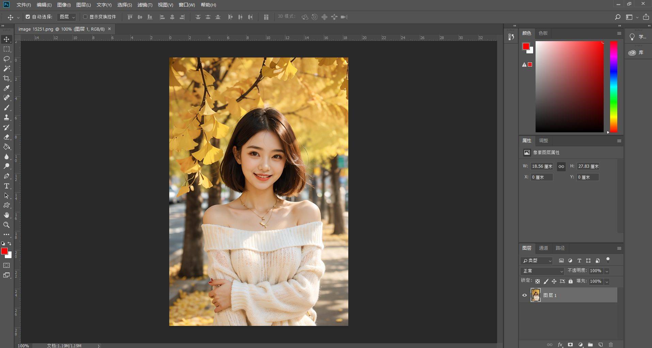Enable the 显示变换控件 checkbox

pos(85,17)
